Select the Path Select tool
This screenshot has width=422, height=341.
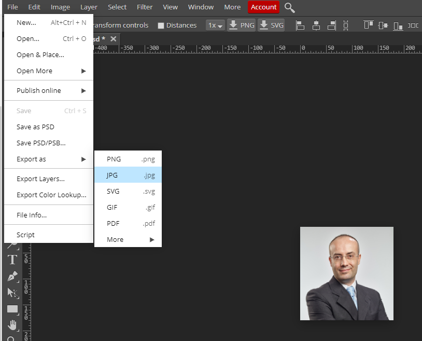[12, 292]
